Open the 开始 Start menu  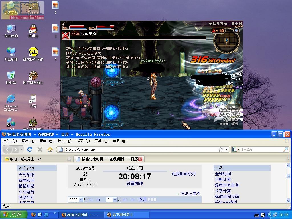[x=14, y=214]
